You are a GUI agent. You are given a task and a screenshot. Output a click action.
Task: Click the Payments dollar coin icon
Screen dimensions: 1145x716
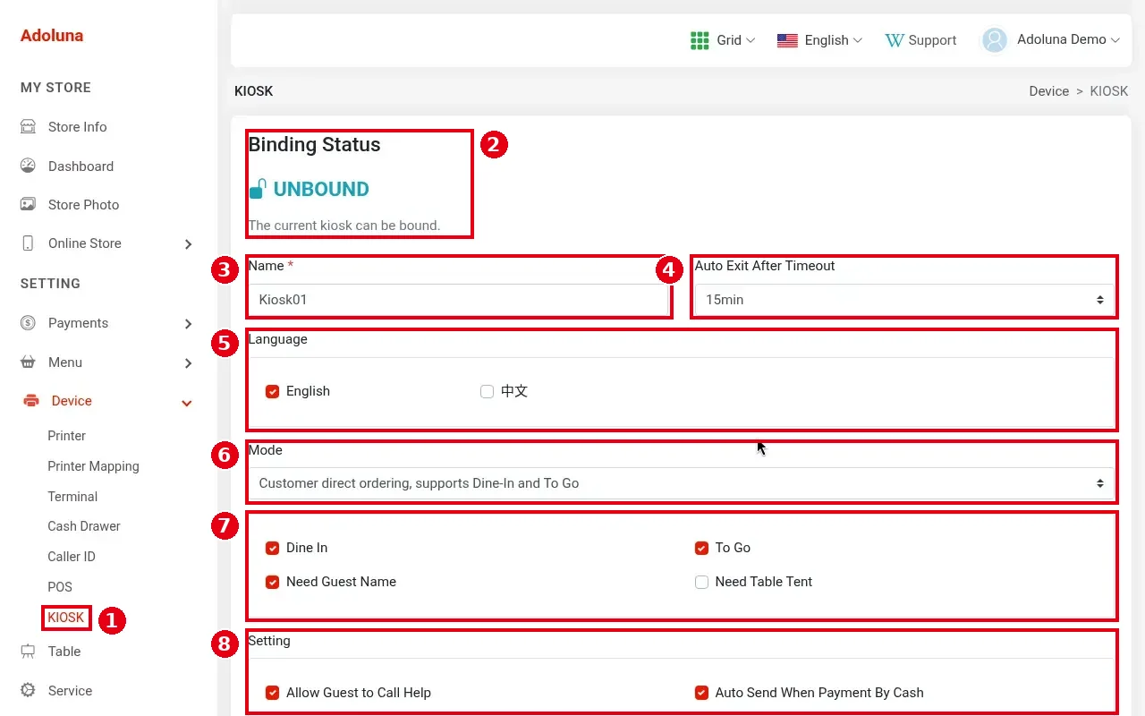28,323
